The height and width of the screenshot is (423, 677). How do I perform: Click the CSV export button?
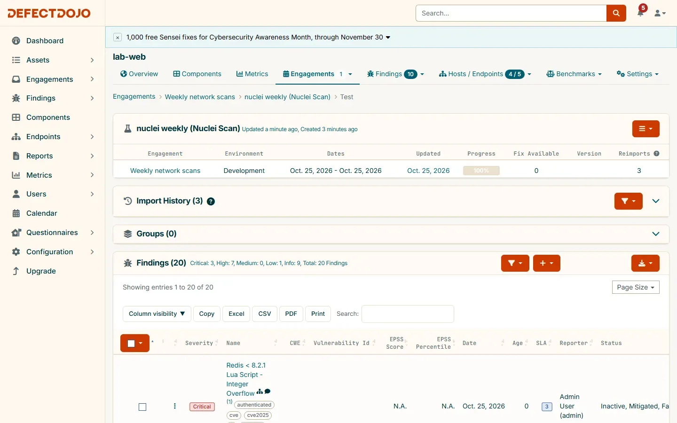[x=265, y=314]
